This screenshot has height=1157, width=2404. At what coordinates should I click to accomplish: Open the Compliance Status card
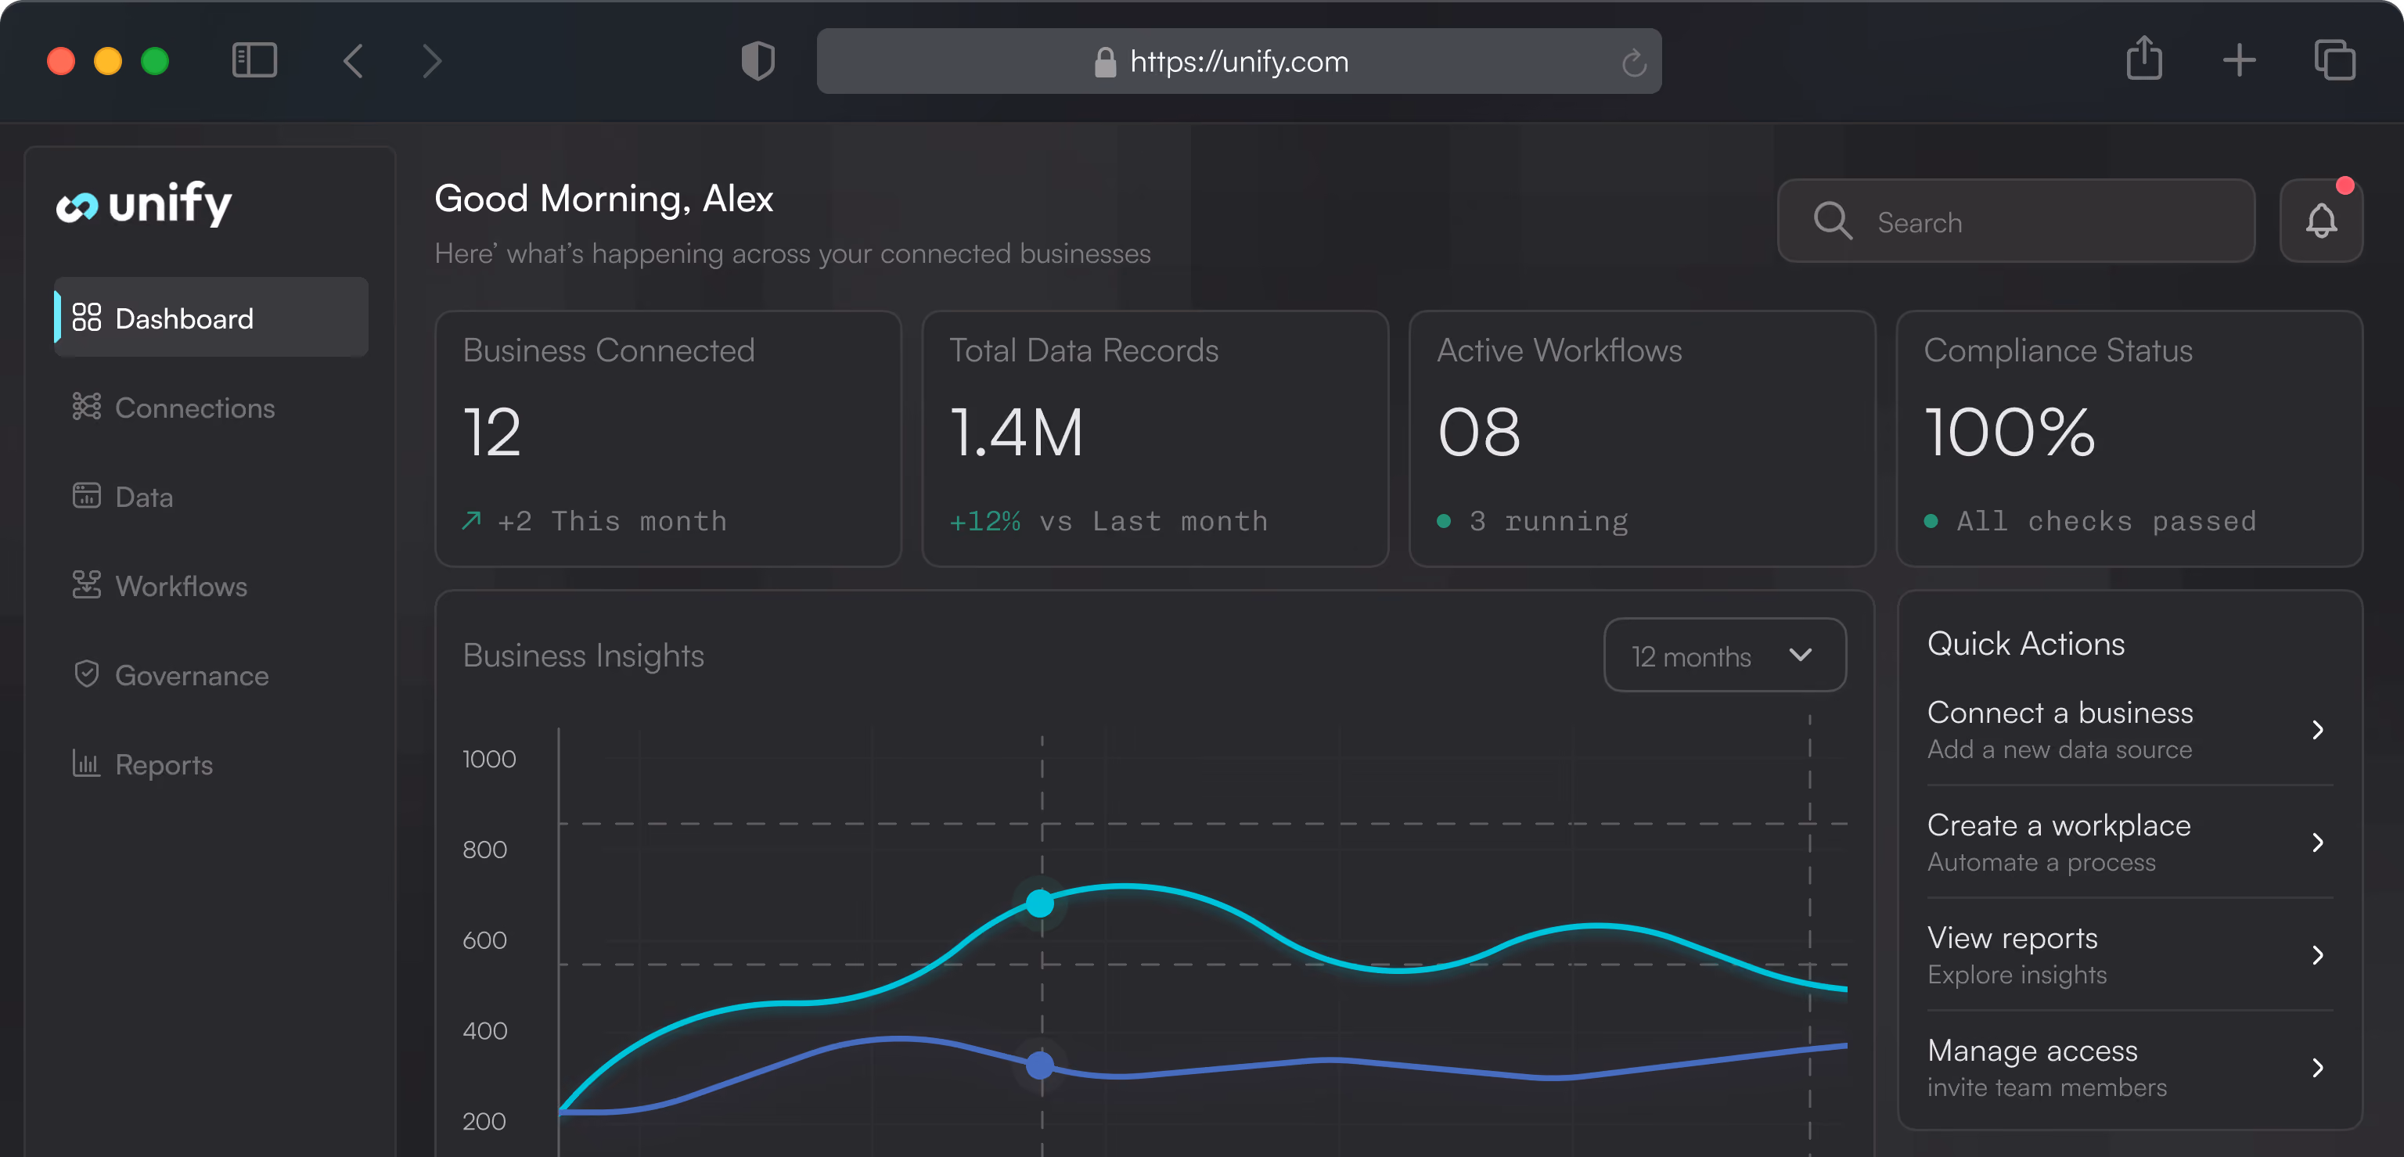coord(2129,439)
